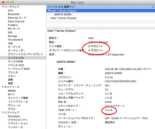Viewport: 155px width, 129px height.
Task: Open グラフィックス/ディスプレイ in the sidebar
Action: click(x=25, y=54)
